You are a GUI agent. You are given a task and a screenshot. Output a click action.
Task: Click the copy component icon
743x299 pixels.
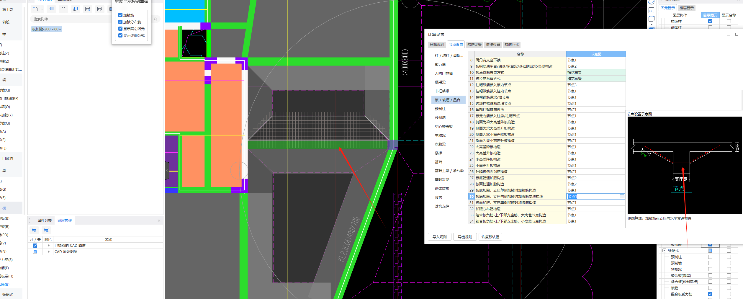tap(51, 9)
